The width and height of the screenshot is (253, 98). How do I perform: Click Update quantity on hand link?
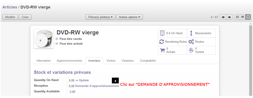(84, 80)
